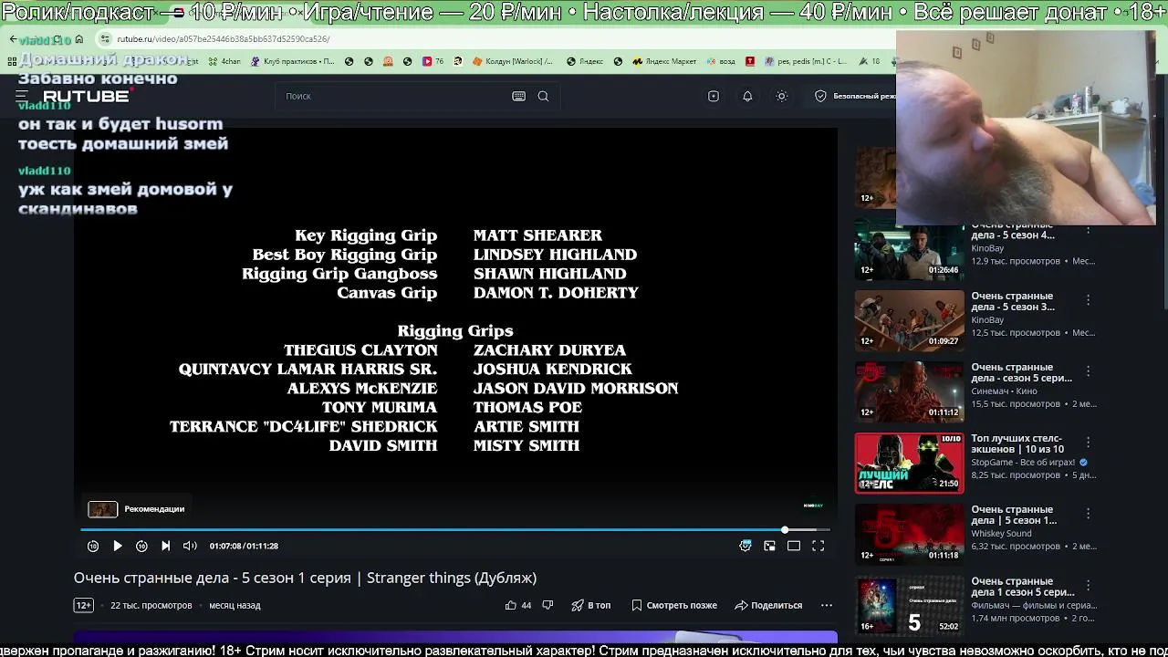Image resolution: width=1168 pixels, height=657 pixels.
Task: Open options menu for 5 сезон 3 video
Action: click(x=1088, y=300)
